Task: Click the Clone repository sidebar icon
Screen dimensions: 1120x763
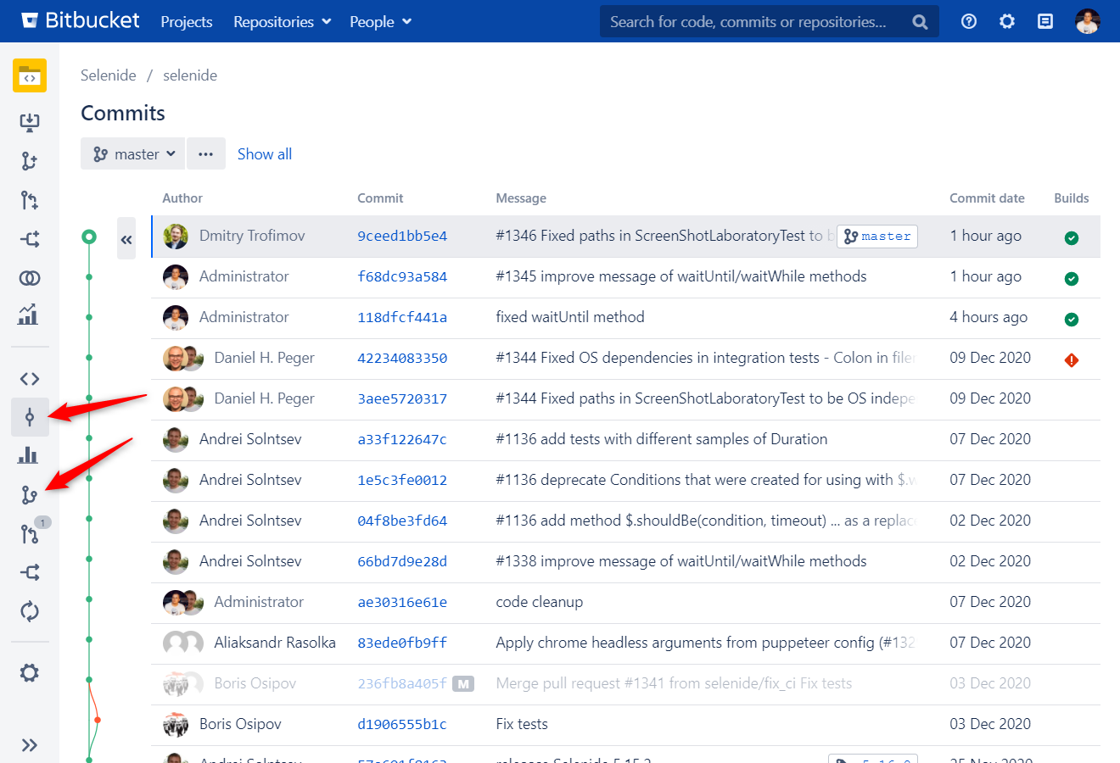Action: tap(30, 122)
